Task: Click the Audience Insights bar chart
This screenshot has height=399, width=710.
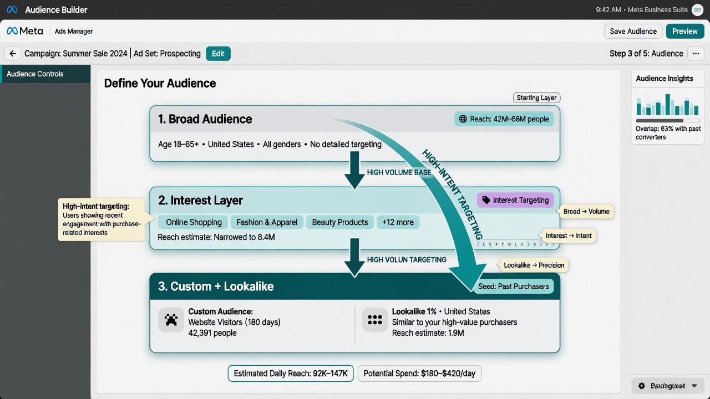Action: (668, 104)
